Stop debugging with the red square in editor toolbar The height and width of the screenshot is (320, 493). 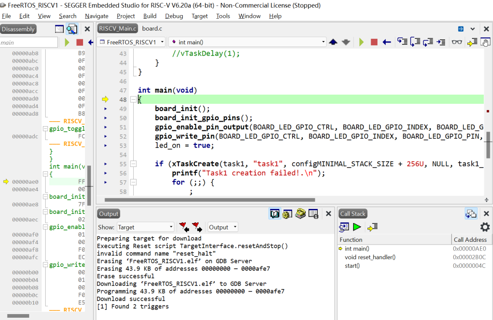[374, 42]
